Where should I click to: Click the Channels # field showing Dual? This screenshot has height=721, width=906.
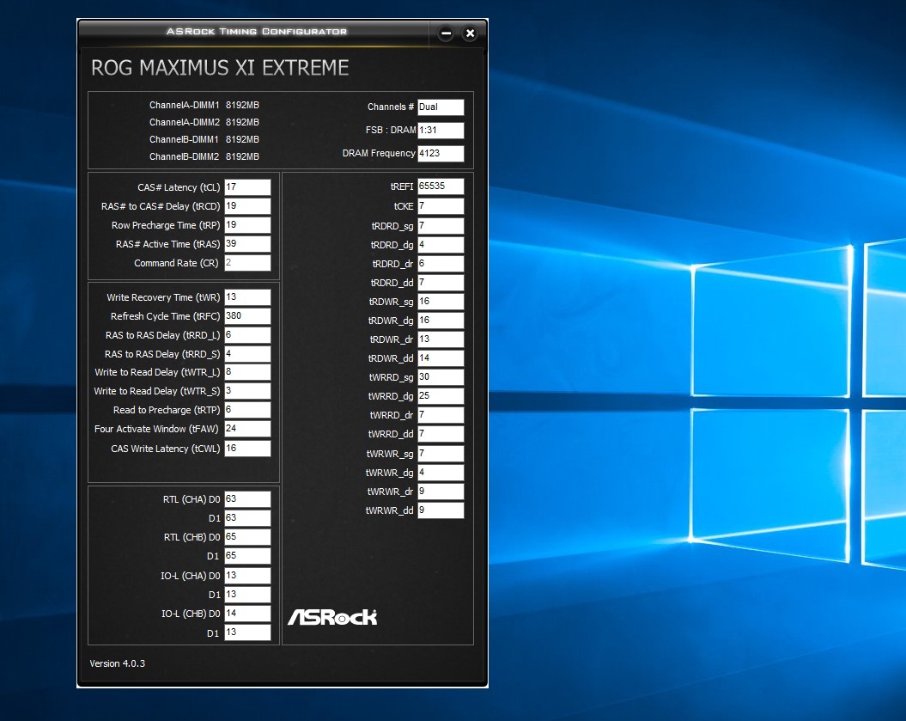(x=441, y=107)
